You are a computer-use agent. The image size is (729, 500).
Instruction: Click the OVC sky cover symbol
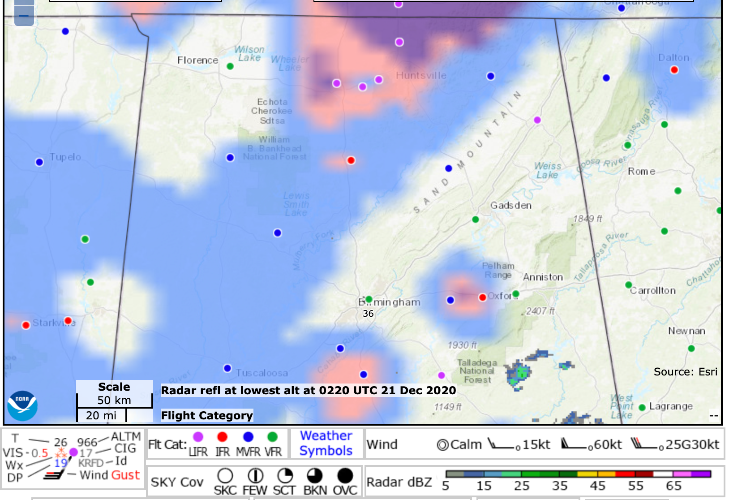pyautogui.click(x=345, y=475)
